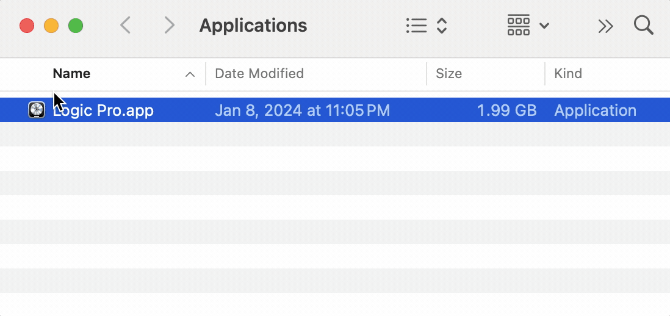Show more toolbar items via double chevron
The height and width of the screenshot is (316, 670).
click(605, 26)
